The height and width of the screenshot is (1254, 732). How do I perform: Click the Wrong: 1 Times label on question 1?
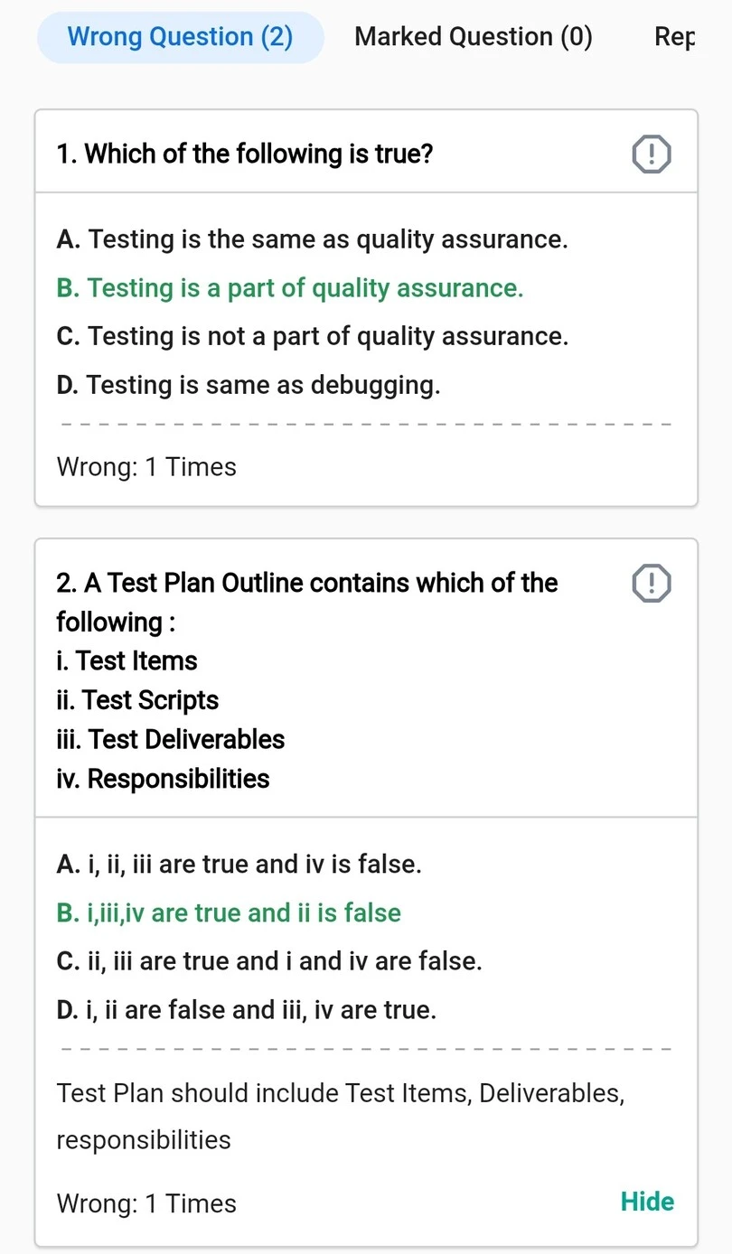(145, 466)
